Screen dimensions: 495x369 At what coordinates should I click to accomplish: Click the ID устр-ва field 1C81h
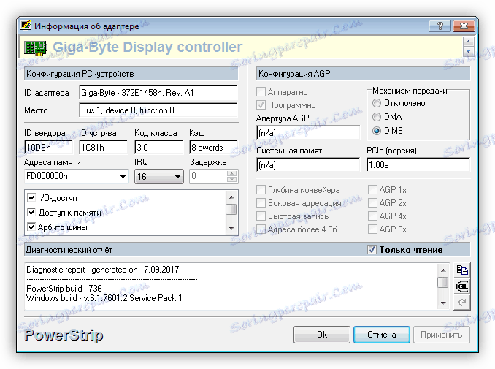coord(103,148)
